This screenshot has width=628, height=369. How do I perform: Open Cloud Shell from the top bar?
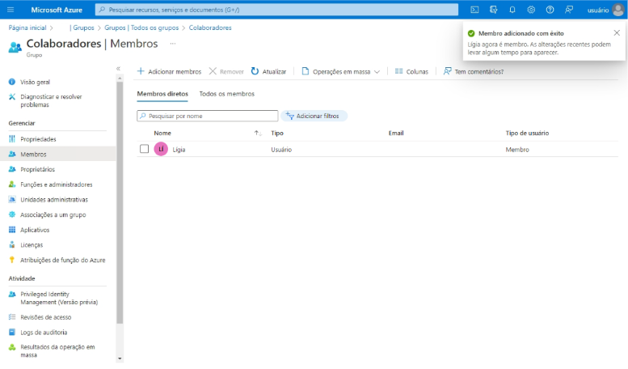point(474,10)
